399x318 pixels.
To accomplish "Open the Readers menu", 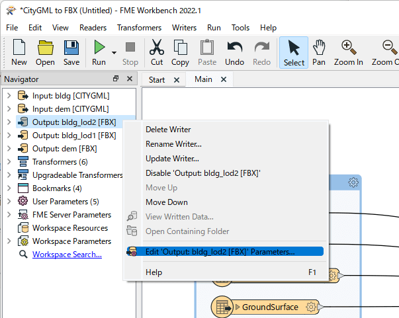I will 93,28.
